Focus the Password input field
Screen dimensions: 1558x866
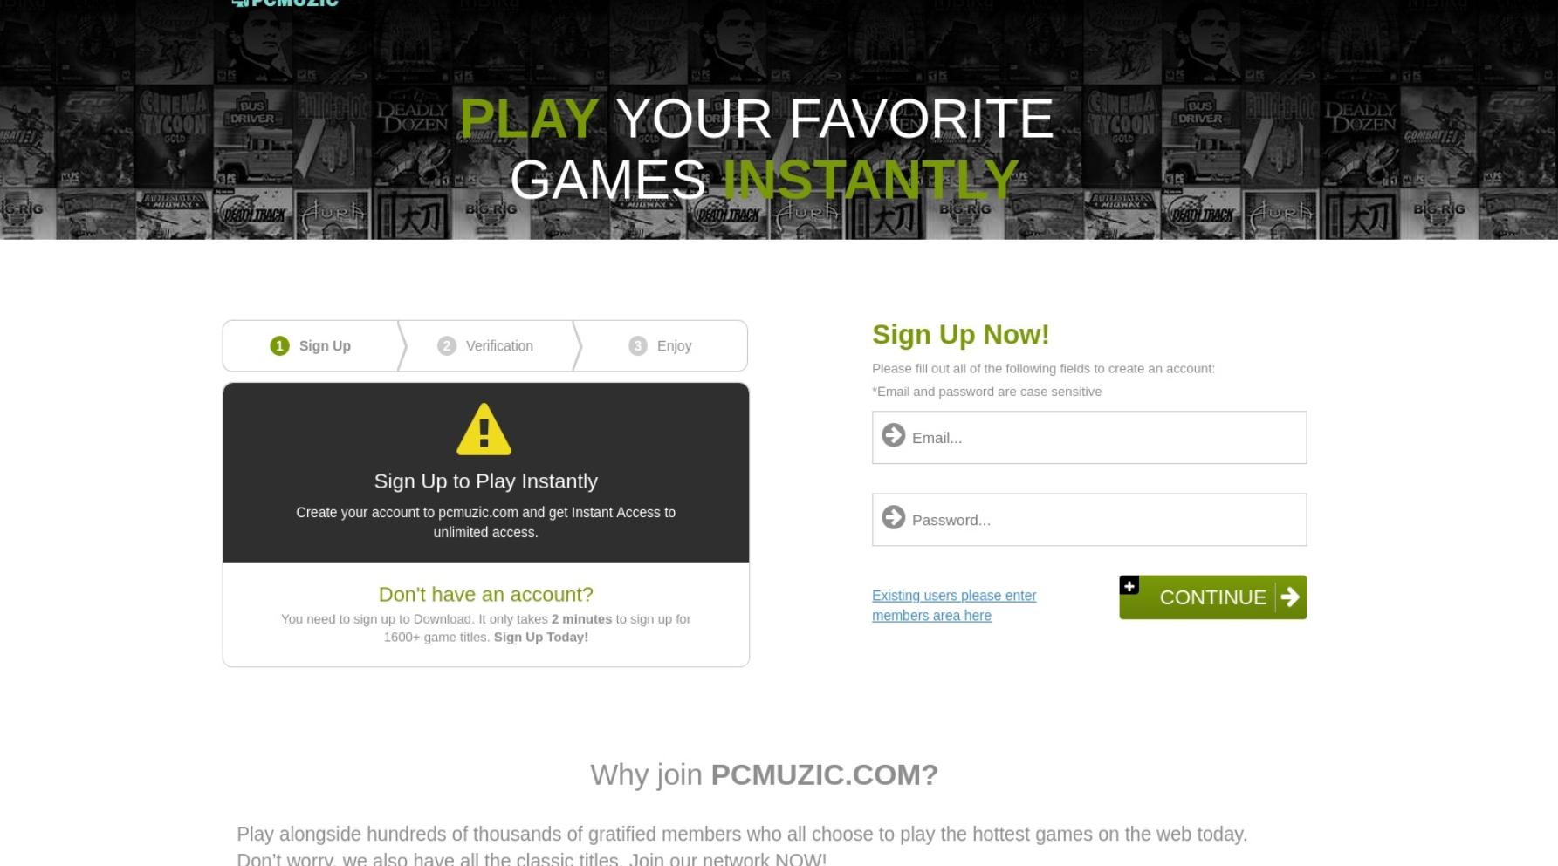click(1089, 520)
